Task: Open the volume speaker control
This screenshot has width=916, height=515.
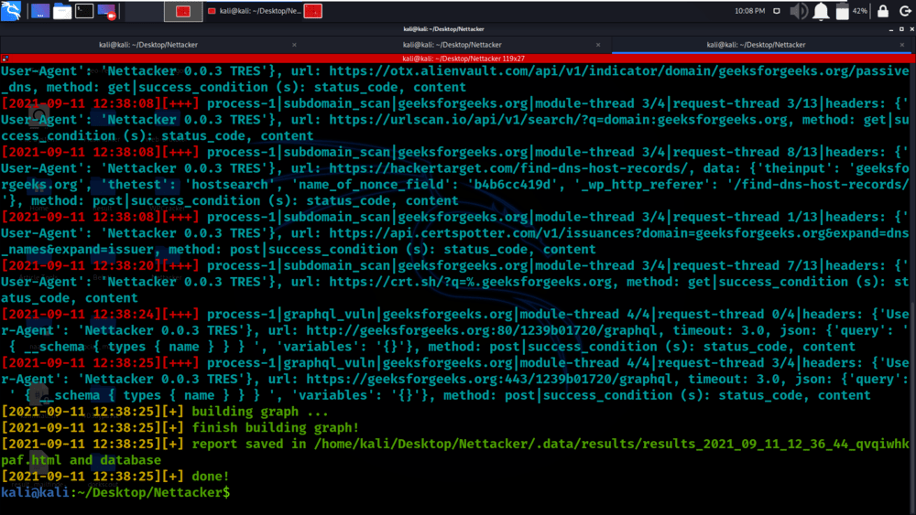Action: 799,11
